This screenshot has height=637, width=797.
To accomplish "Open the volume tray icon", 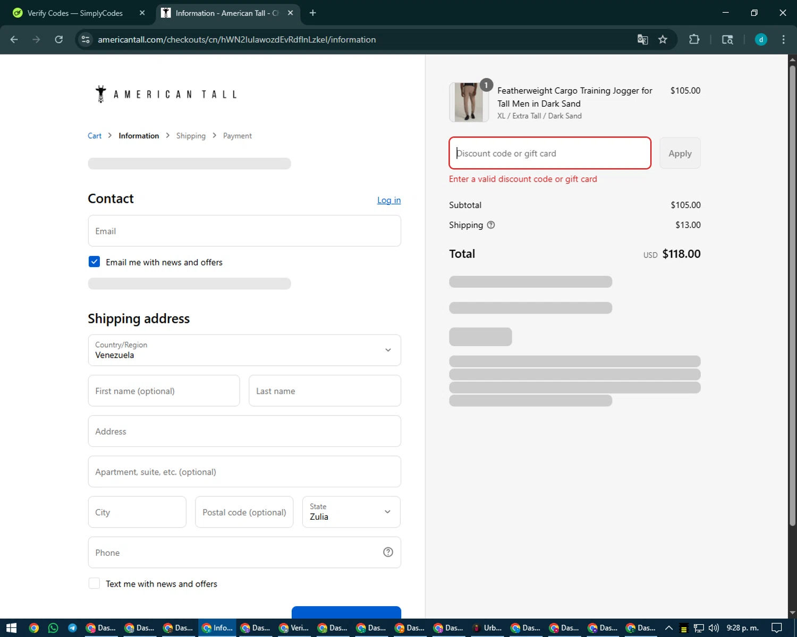I will tap(714, 628).
